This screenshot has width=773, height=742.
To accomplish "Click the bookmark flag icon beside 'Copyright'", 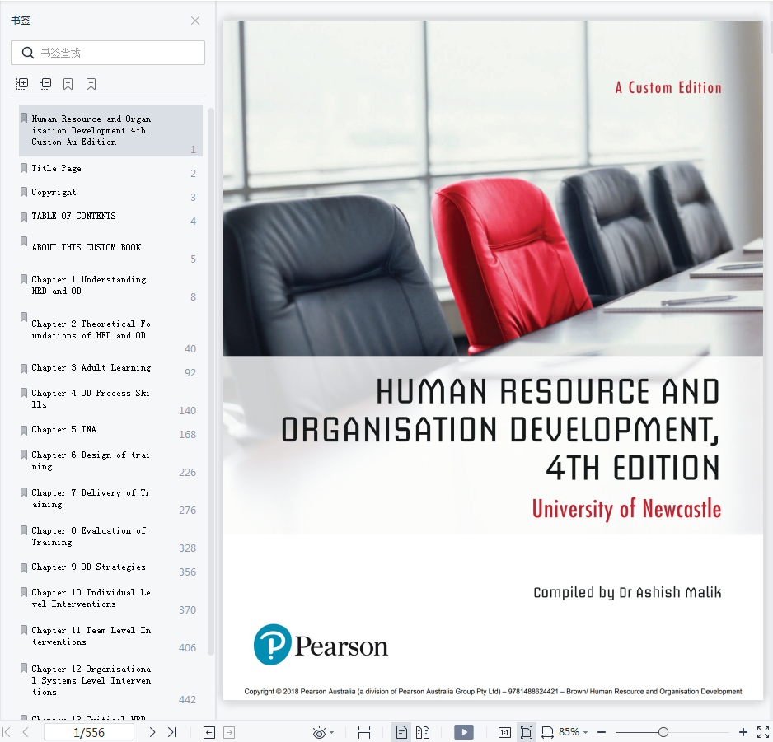I will point(24,192).
